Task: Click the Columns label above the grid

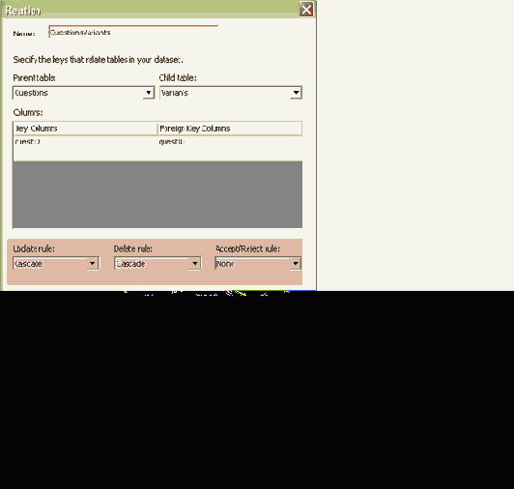Action: (x=28, y=112)
